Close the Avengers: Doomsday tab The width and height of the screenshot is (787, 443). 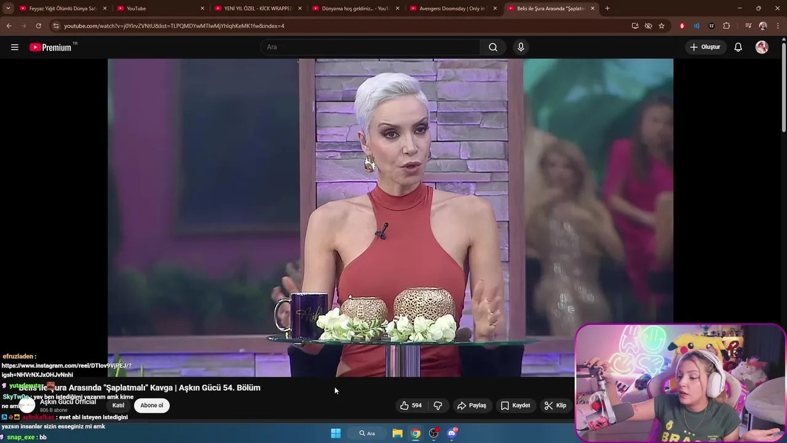point(495,9)
